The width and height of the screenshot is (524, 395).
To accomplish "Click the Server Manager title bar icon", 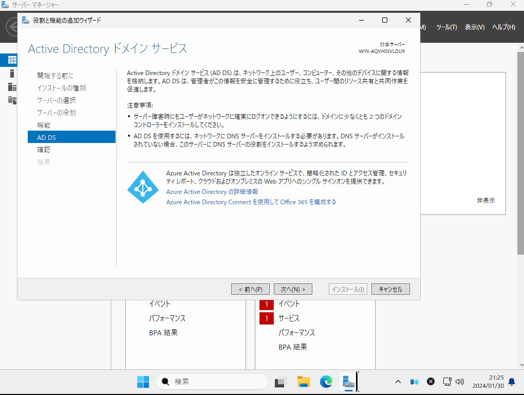I will pos(5,5).
